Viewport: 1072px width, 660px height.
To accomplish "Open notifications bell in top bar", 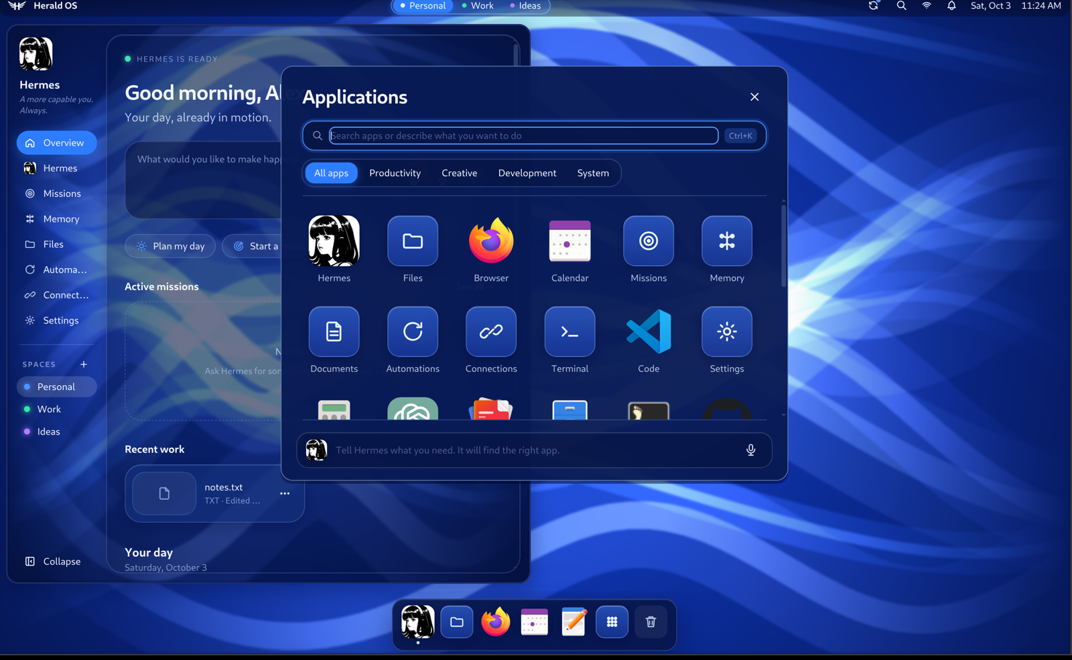I will (x=951, y=6).
